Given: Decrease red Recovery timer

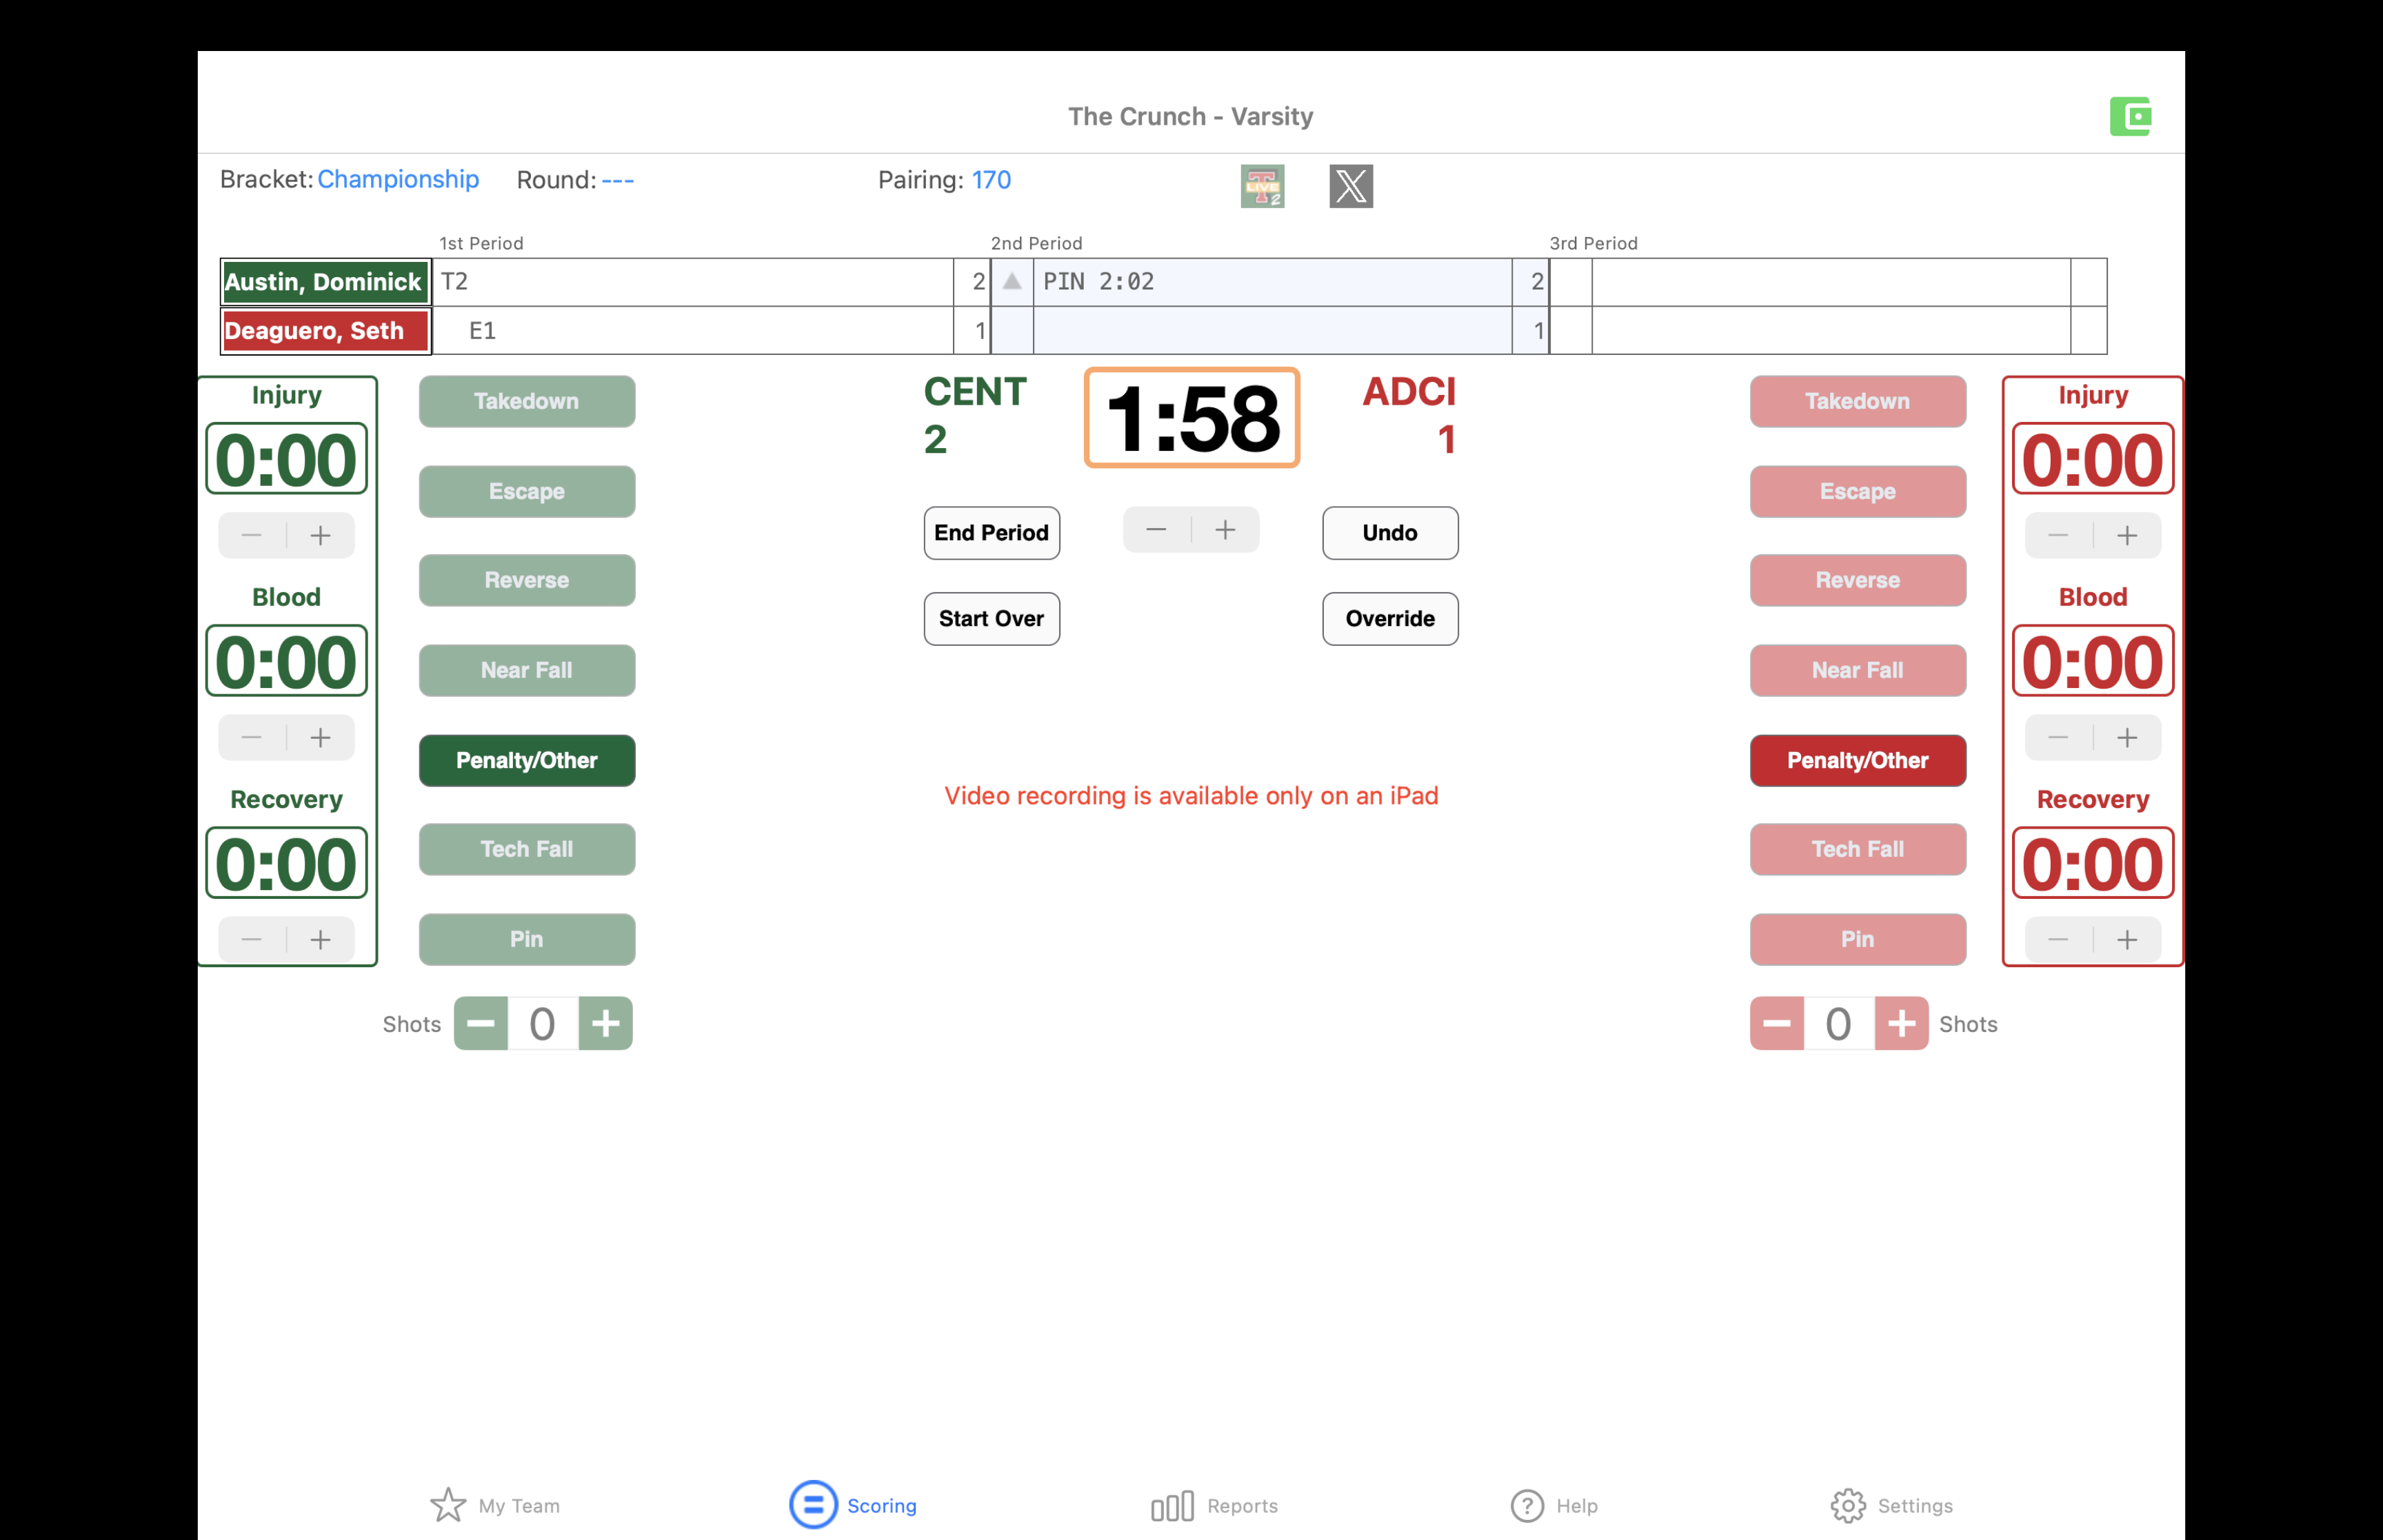Looking at the screenshot, I should 2058,940.
